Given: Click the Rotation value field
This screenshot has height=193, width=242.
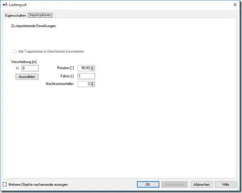Looking at the screenshot, I should (x=84, y=68).
